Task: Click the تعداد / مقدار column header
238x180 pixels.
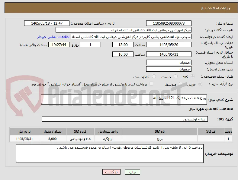Action: click(x=52, y=132)
